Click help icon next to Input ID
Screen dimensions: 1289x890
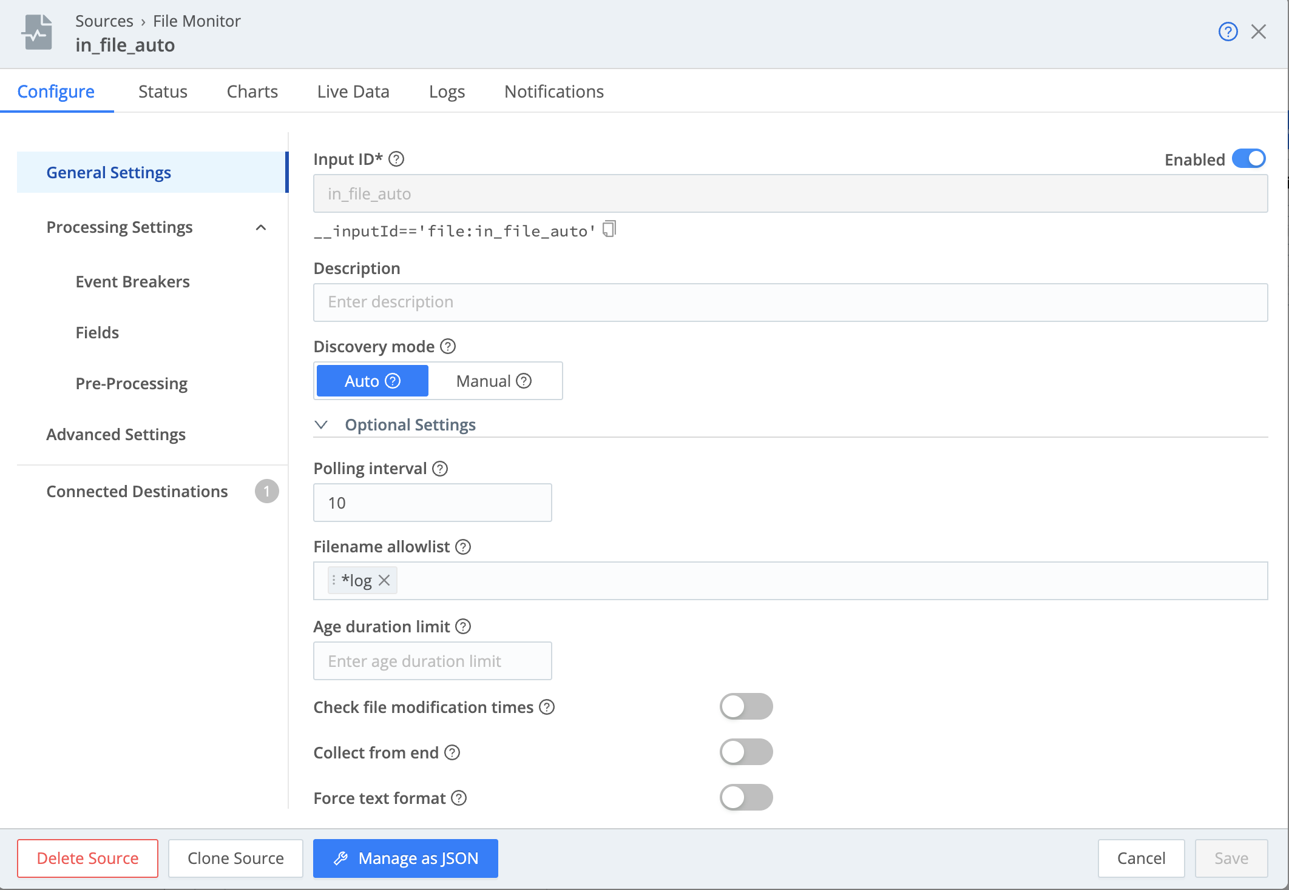396,159
